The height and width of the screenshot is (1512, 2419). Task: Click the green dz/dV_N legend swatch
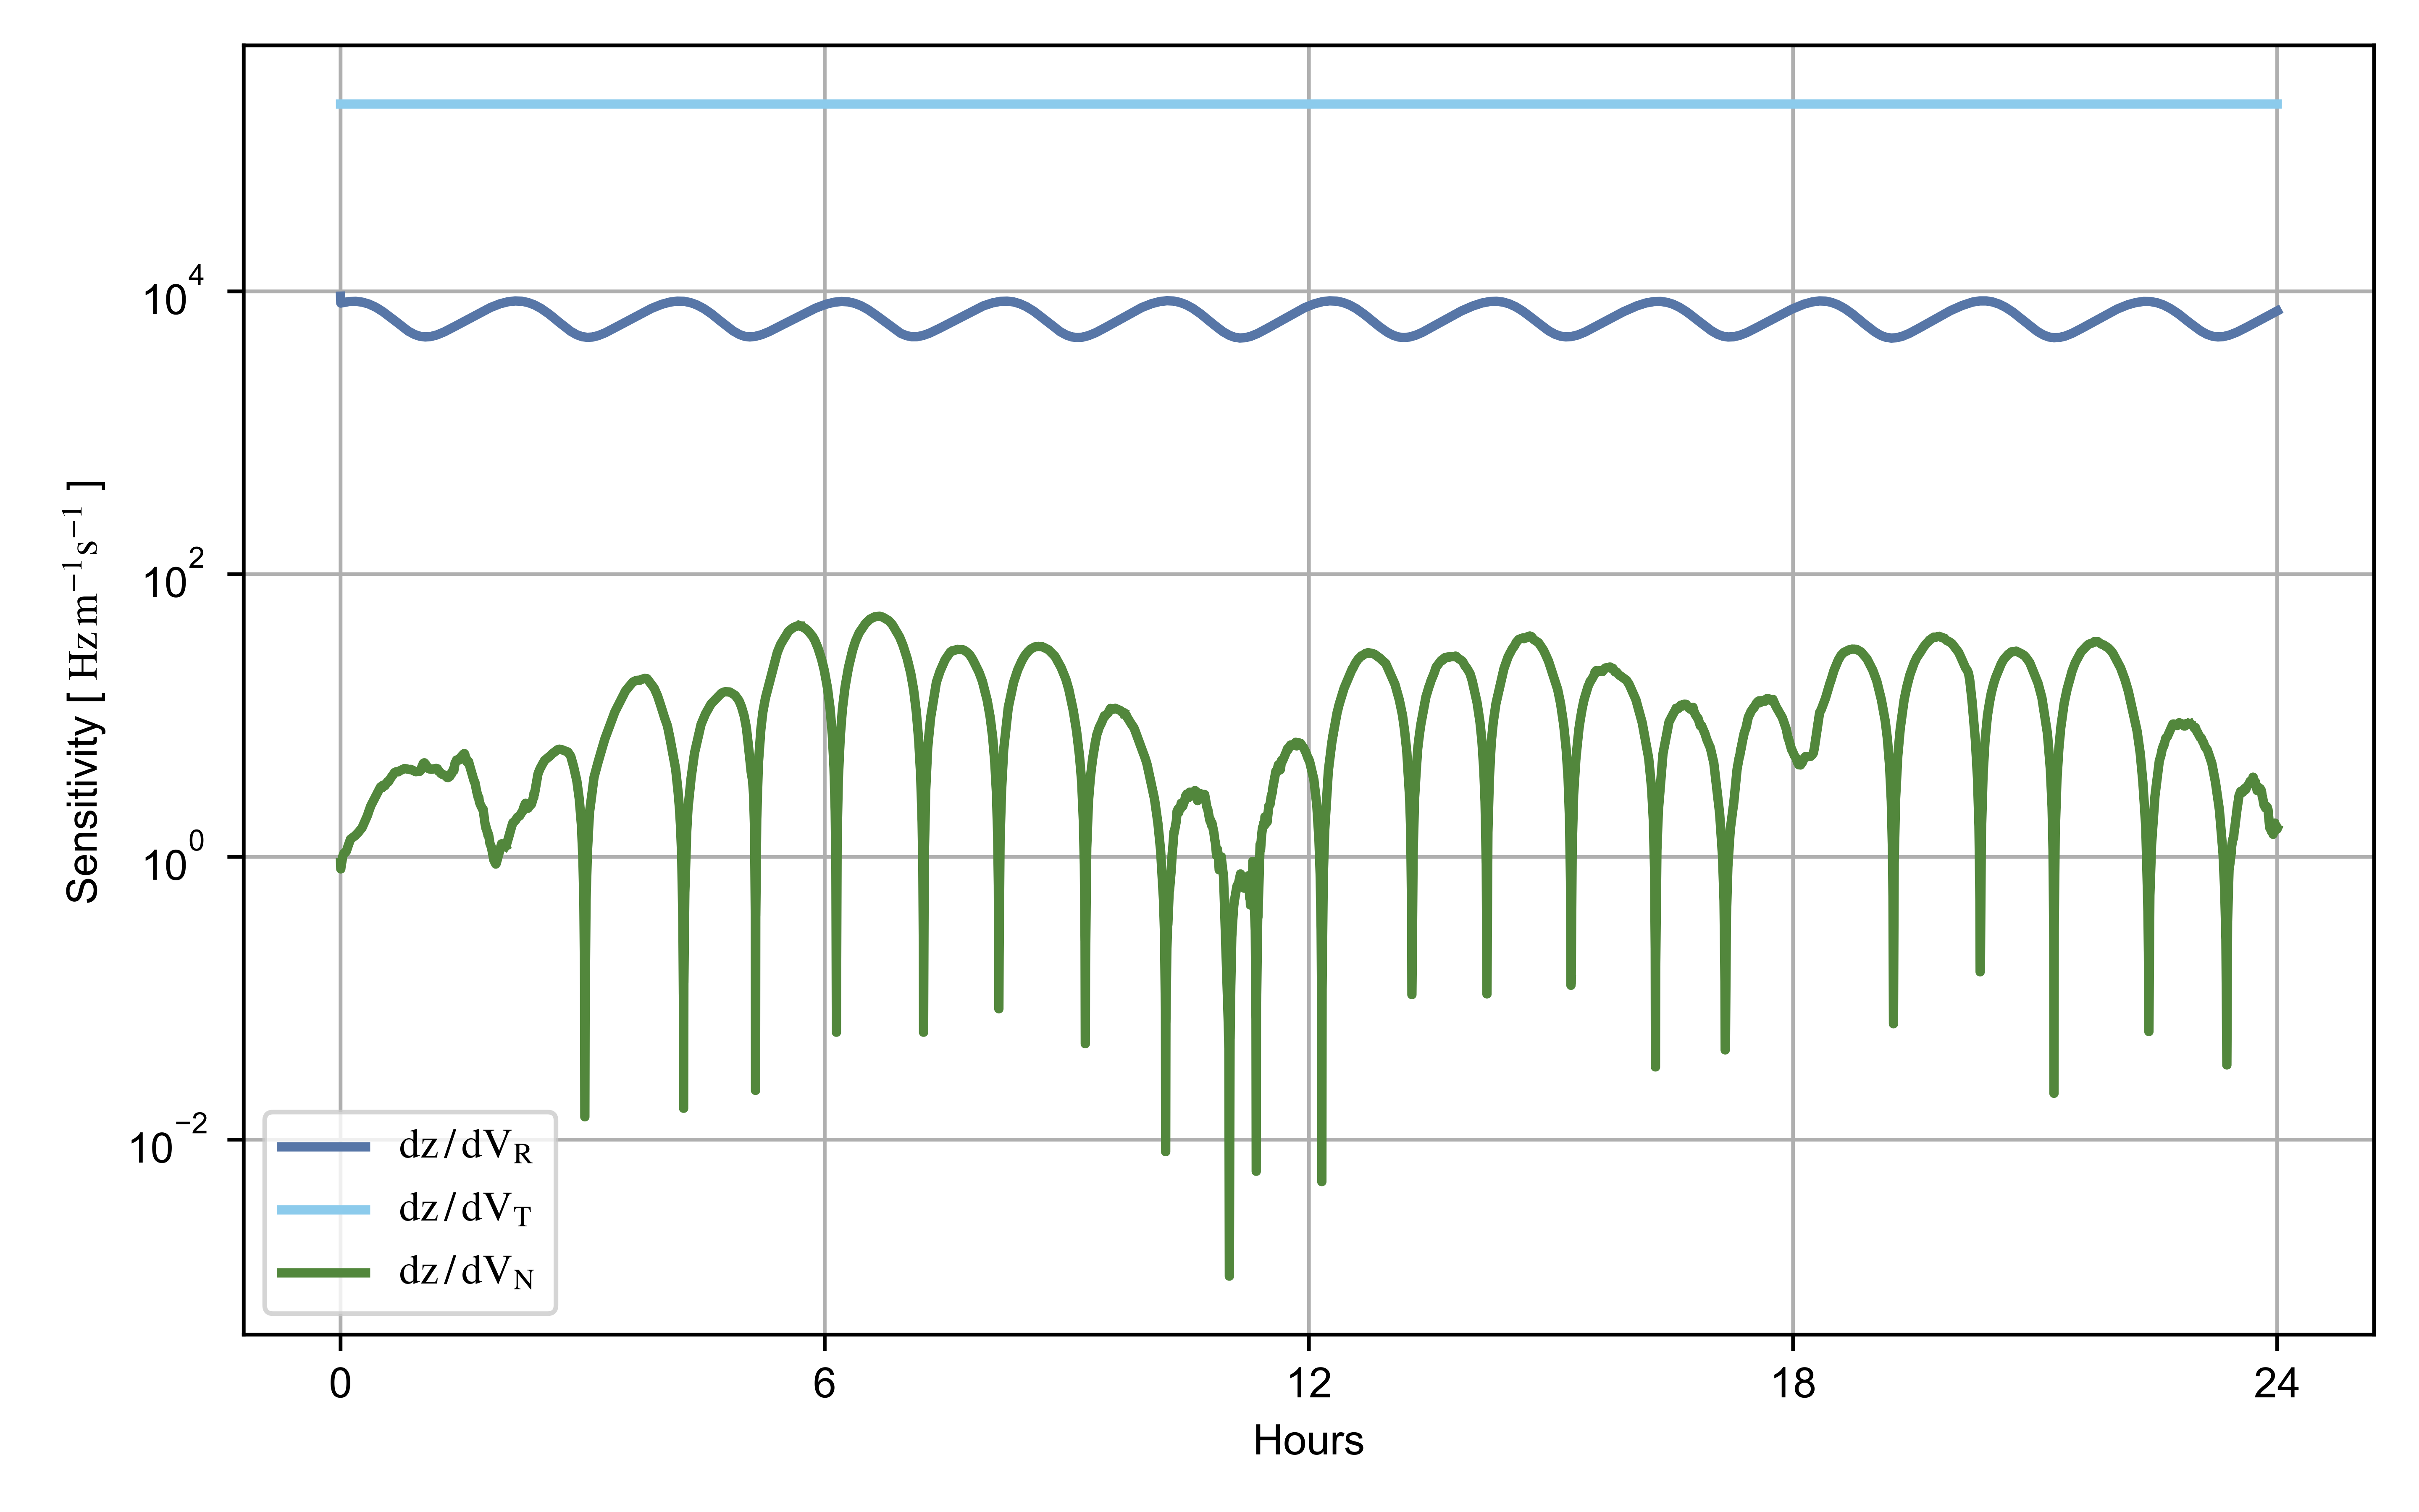[x=323, y=1273]
